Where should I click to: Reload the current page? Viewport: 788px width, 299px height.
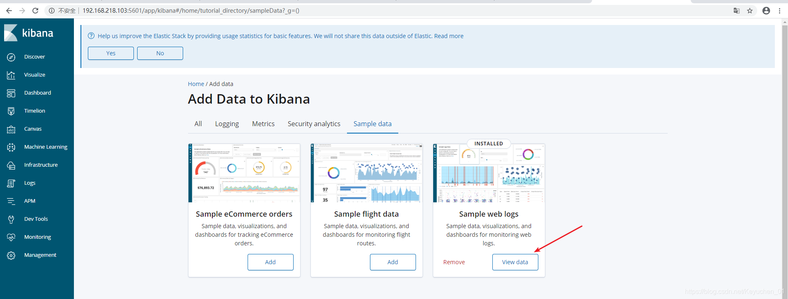tap(35, 11)
